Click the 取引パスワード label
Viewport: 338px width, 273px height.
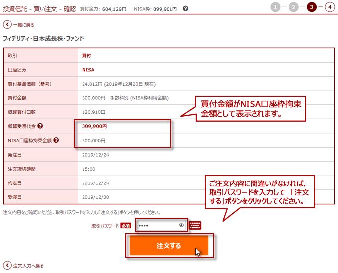(x=105, y=226)
